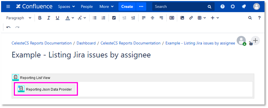The image size is (268, 108).
Task: Insert a task list checkbox
Action: point(114,18)
